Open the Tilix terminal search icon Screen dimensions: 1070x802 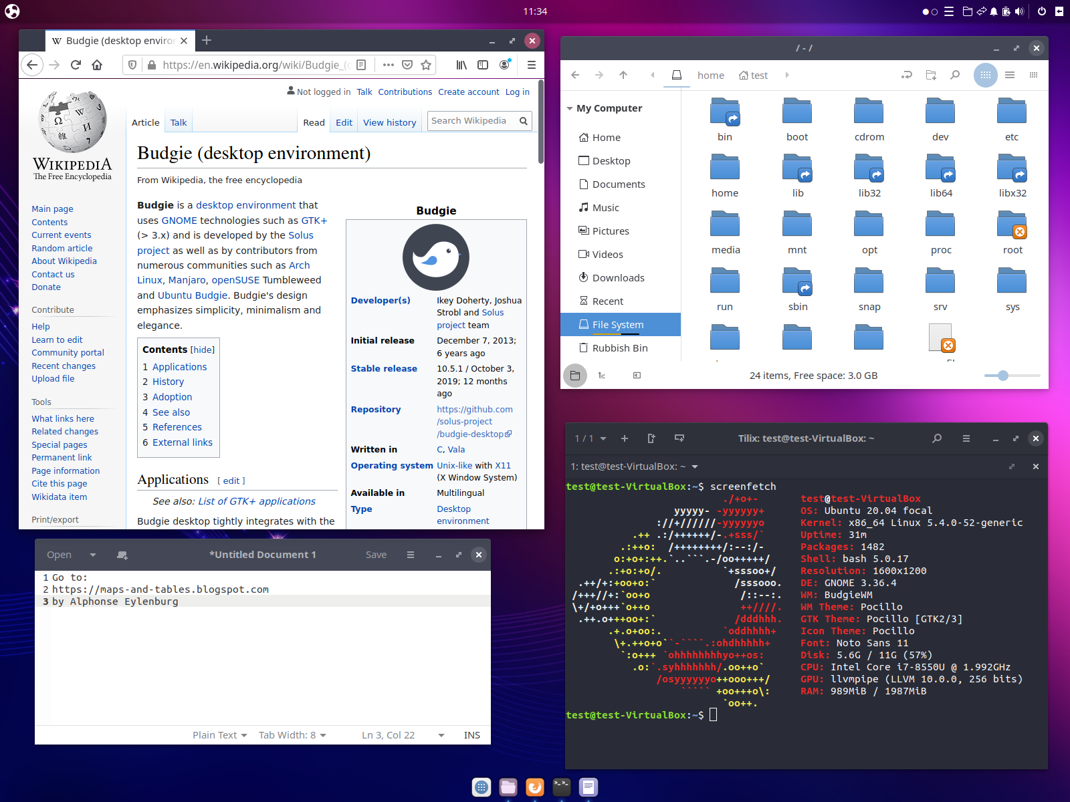(x=937, y=438)
